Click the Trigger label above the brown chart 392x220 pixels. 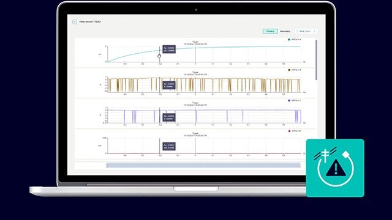click(195, 72)
